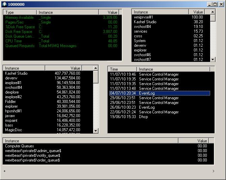Select the highlighted EventLog 04/07/10 entry
This screenshot has width=226, height=180.
pyautogui.click(x=159, y=93)
